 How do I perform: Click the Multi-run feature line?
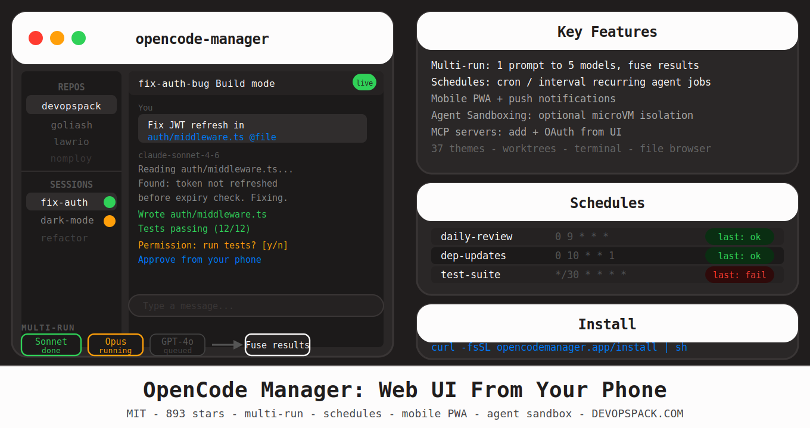565,65
